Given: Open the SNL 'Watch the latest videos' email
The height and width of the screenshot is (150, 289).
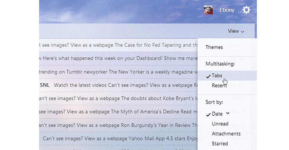Looking at the screenshot, I should pyautogui.click(x=118, y=85).
